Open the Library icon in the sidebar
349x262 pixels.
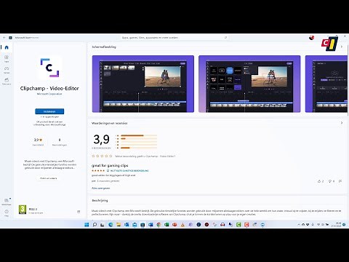[7, 202]
